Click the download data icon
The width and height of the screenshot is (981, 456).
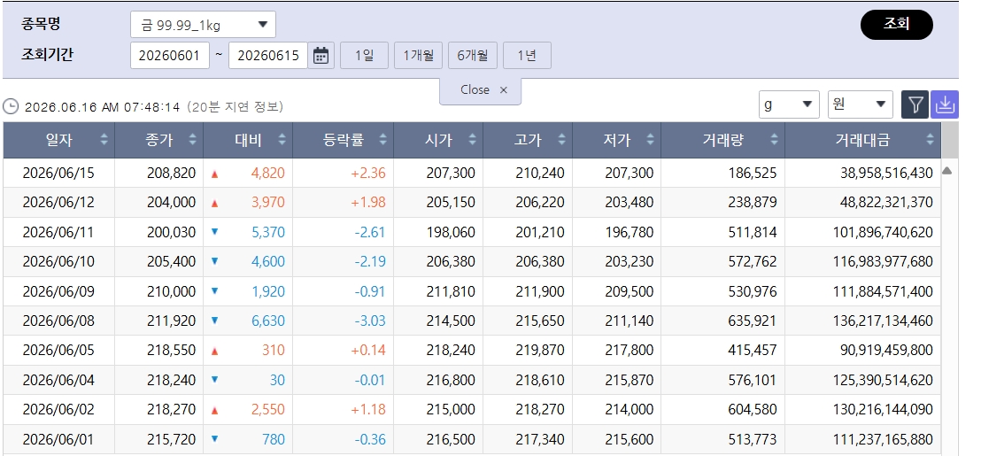pyautogui.click(x=944, y=105)
